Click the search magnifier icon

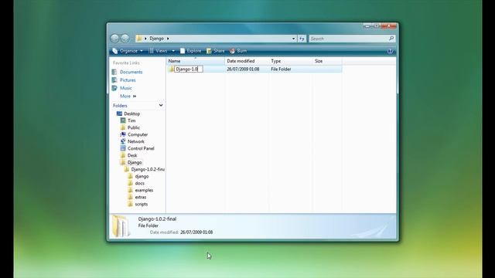coord(391,39)
